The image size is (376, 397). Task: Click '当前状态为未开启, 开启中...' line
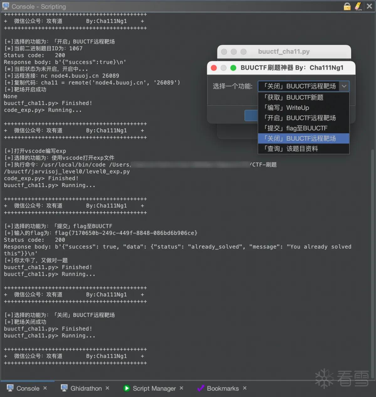(46, 69)
